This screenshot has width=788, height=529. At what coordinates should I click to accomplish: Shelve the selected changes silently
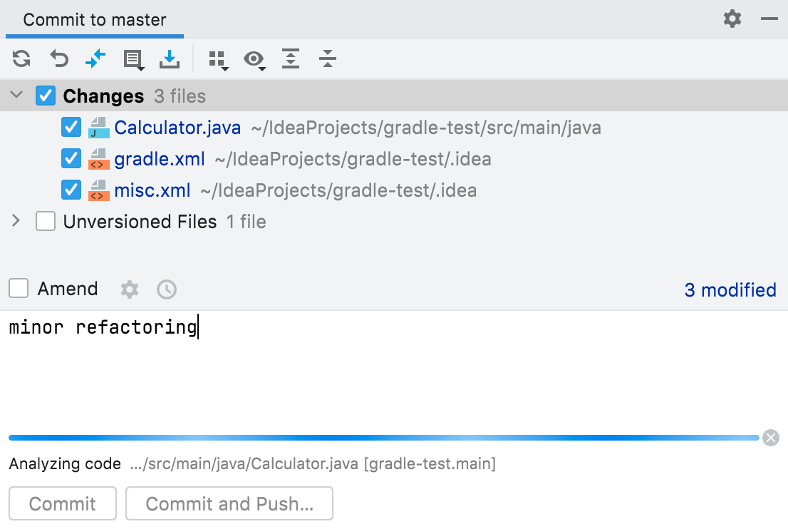[x=133, y=59]
